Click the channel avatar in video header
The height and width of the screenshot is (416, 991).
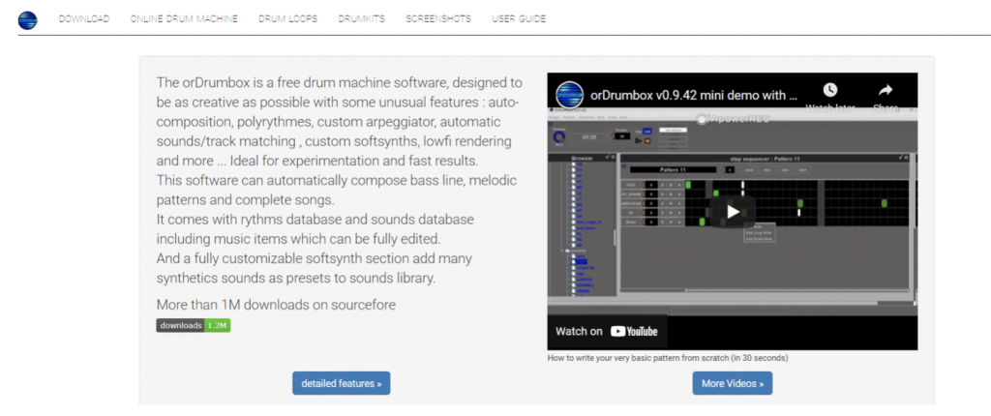click(x=571, y=95)
